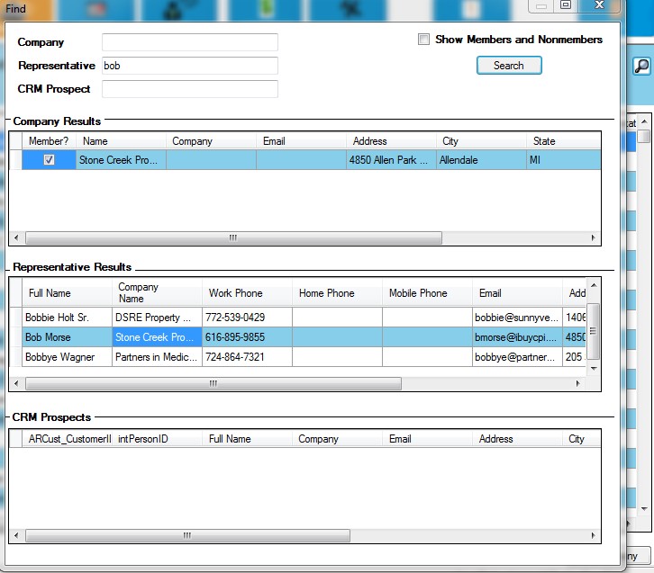Screen dimensions: 654x573
Task: Click the Company header in CRM Prospects
Action: 337,439
